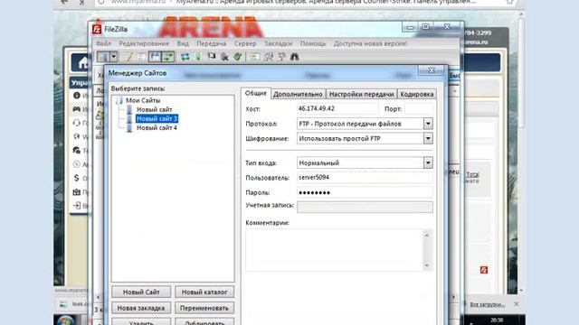Click the FileZilla logo in title bar

(x=97, y=29)
